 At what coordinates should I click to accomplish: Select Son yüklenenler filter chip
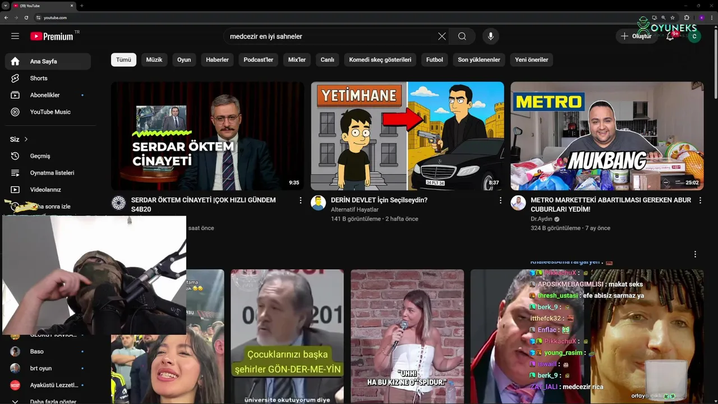click(x=479, y=59)
